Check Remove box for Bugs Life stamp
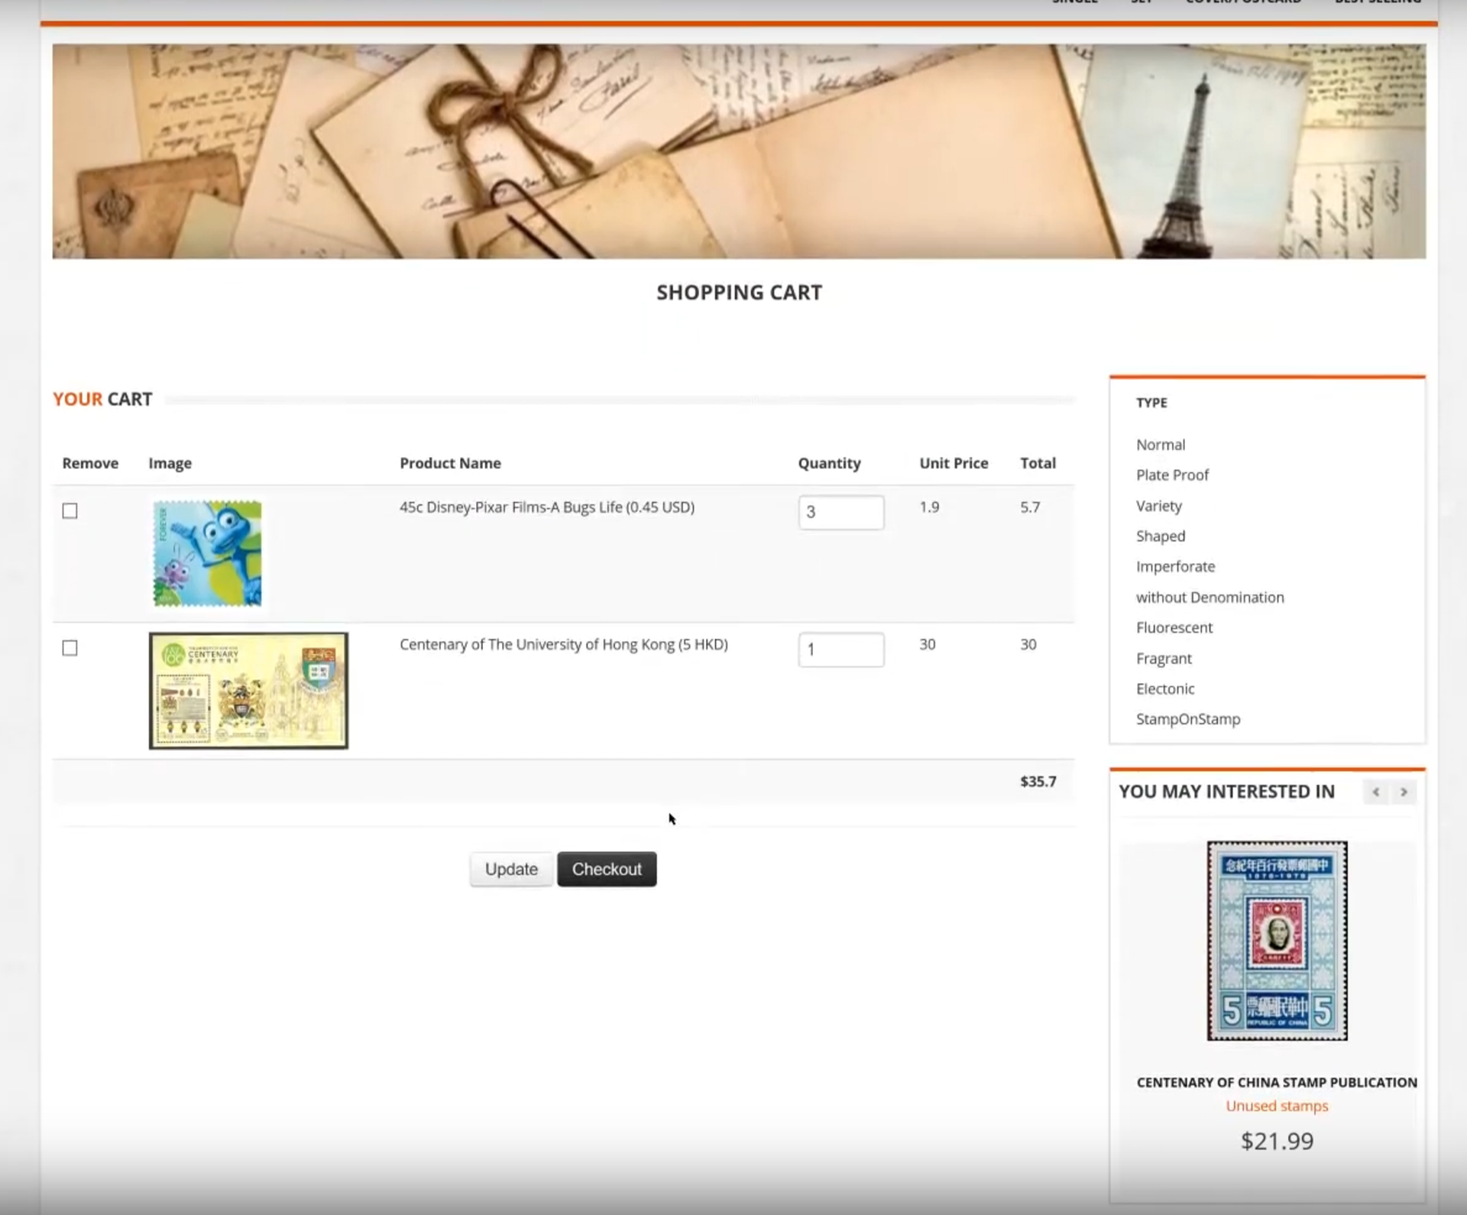1467x1215 pixels. tap(70, 511)
